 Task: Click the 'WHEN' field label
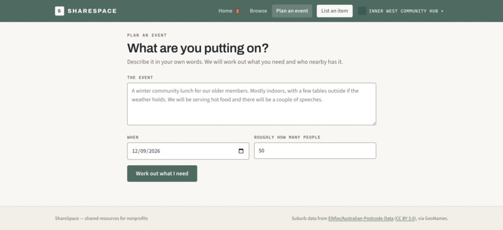(133, 137)
